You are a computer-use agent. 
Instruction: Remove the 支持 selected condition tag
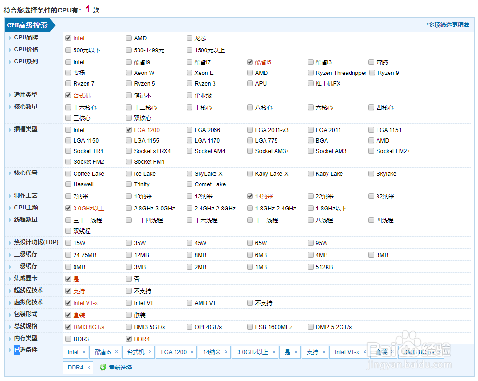(324, 352)
